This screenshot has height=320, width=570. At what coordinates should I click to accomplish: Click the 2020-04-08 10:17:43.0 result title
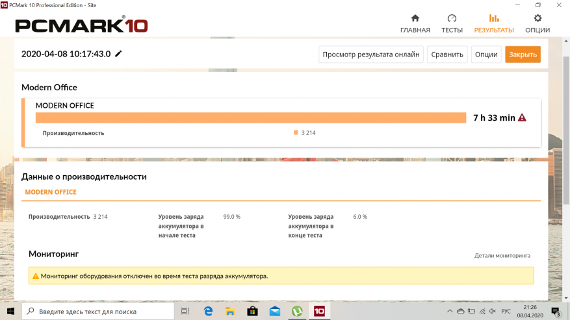(66, 54)
